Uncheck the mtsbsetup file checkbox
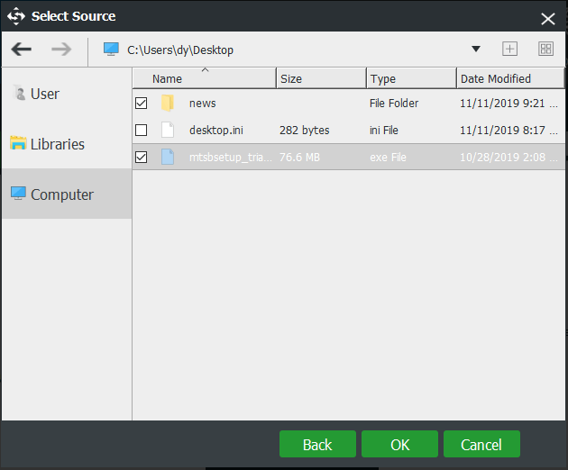This screenshot has width=568, height=470. [142, 158]
